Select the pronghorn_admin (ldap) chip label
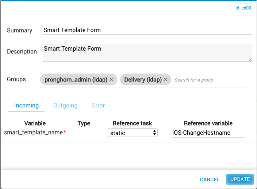The image size is (257, 189). coord(76,80)
